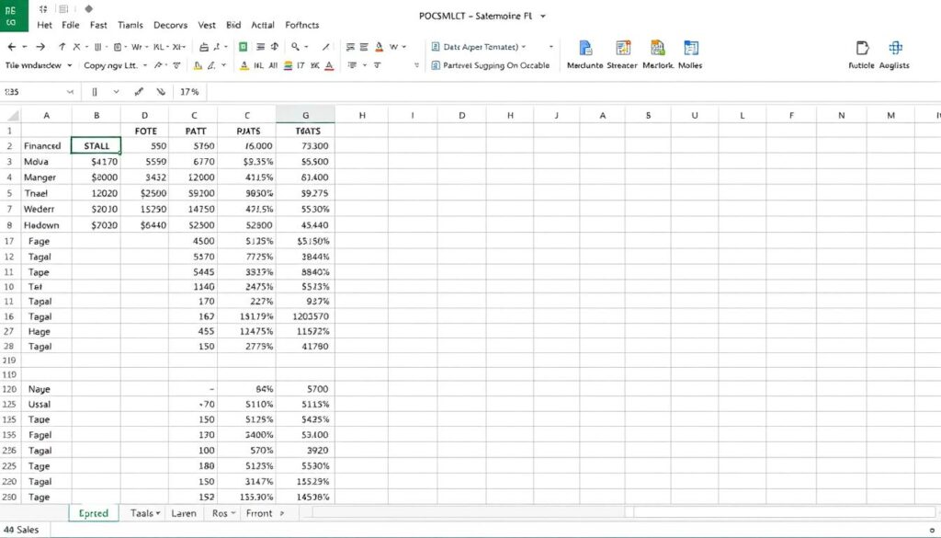
Task: Select cell containing STALL
Action: (96, 146)
